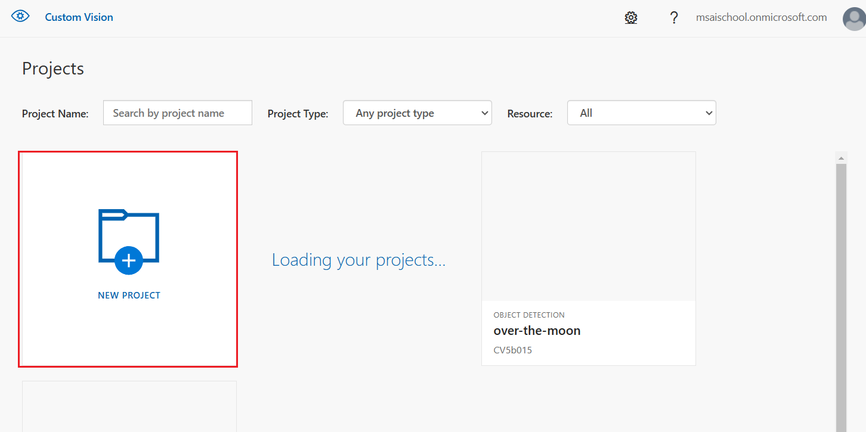
Task: Click the CV5b015 resource text
Action: 513,350
